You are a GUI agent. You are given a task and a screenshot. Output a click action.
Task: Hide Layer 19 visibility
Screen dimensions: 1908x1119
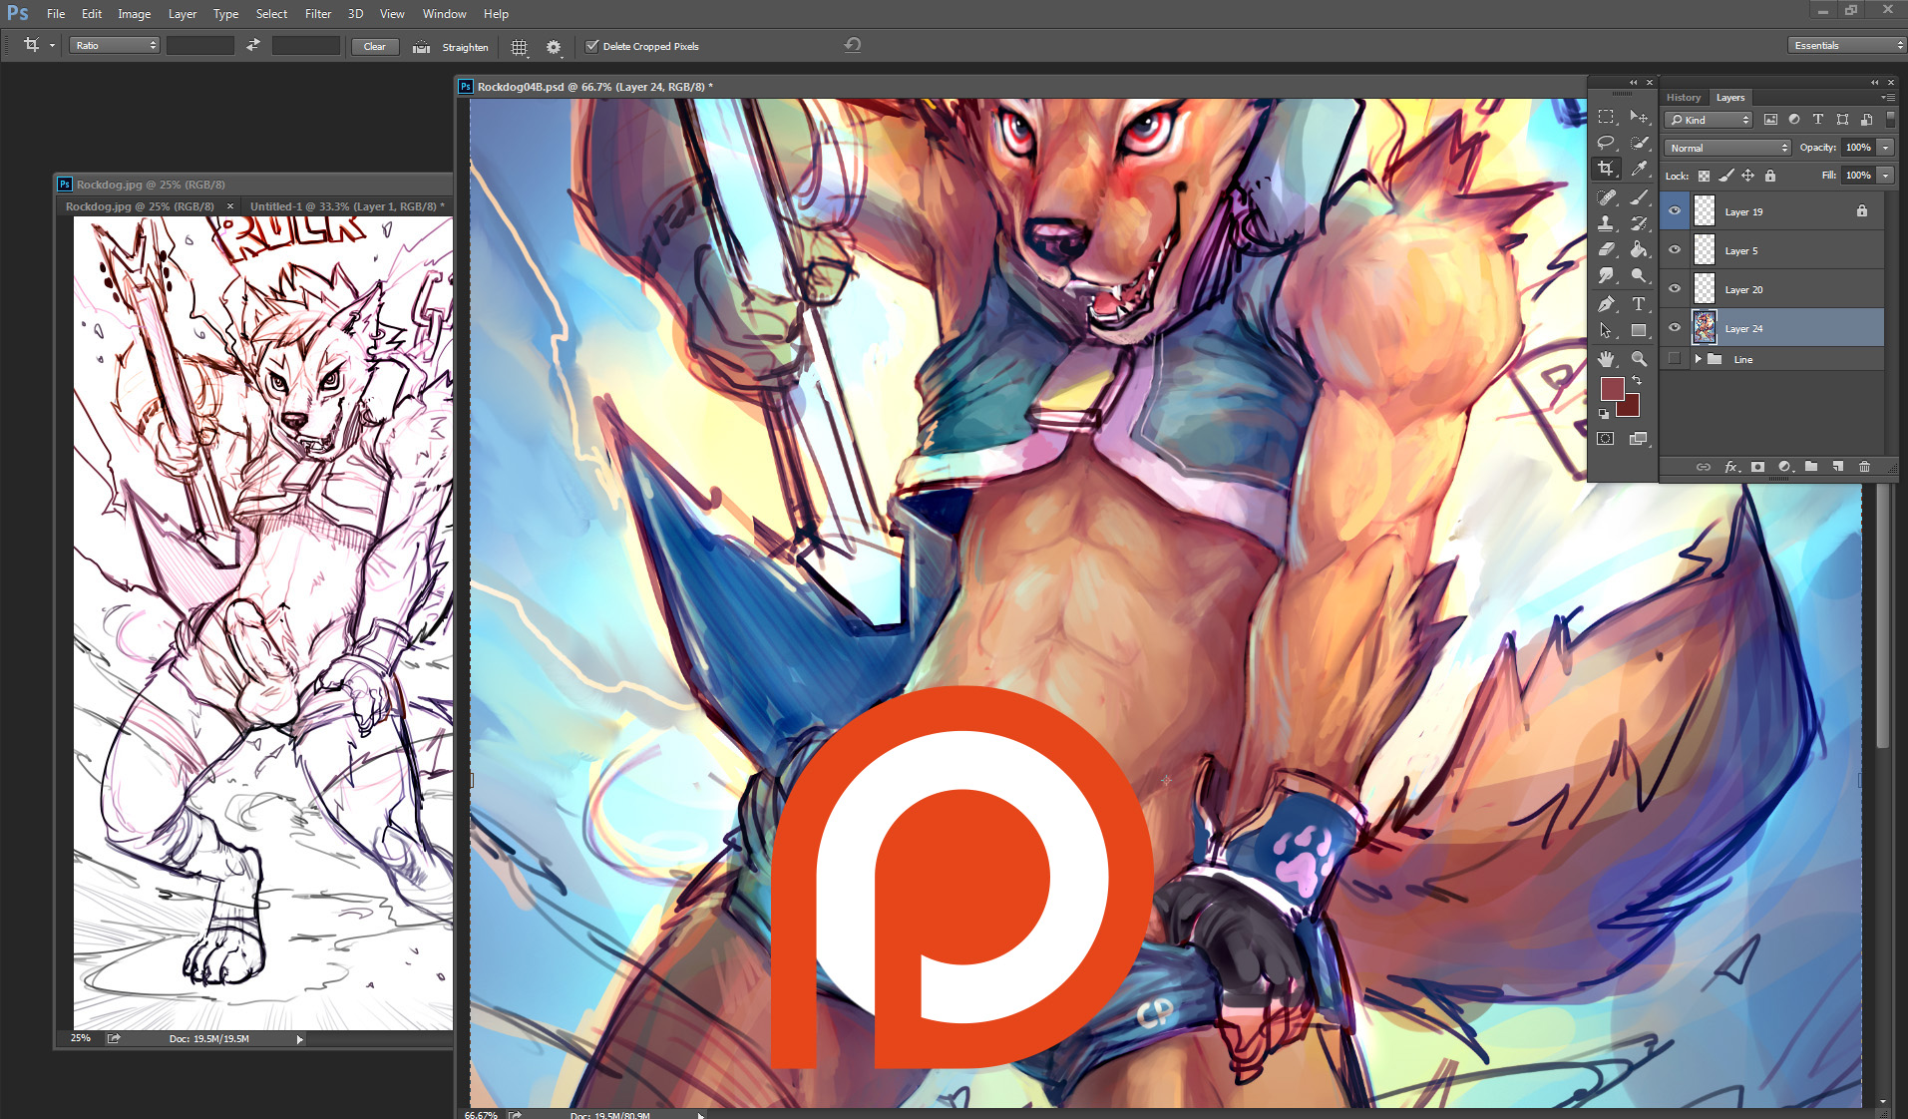coord(1675,211)
